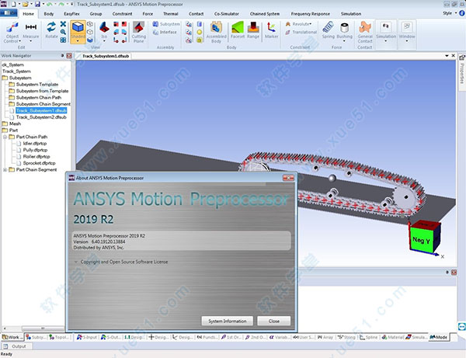This screenshot has height=358, width=466.
Task: Expand the Part Chain Segment folder
Action: [x=5, y=169]
